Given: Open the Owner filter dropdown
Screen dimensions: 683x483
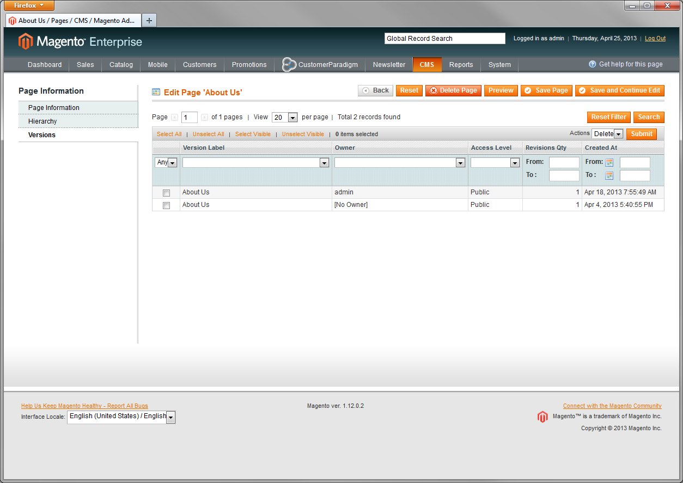Looking at the screenshot, I should tap(400, 162).
